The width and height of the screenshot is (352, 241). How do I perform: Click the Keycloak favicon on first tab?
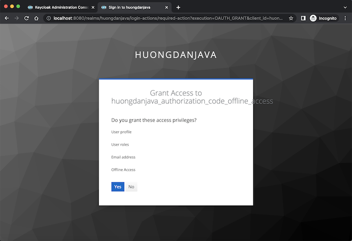30,8
